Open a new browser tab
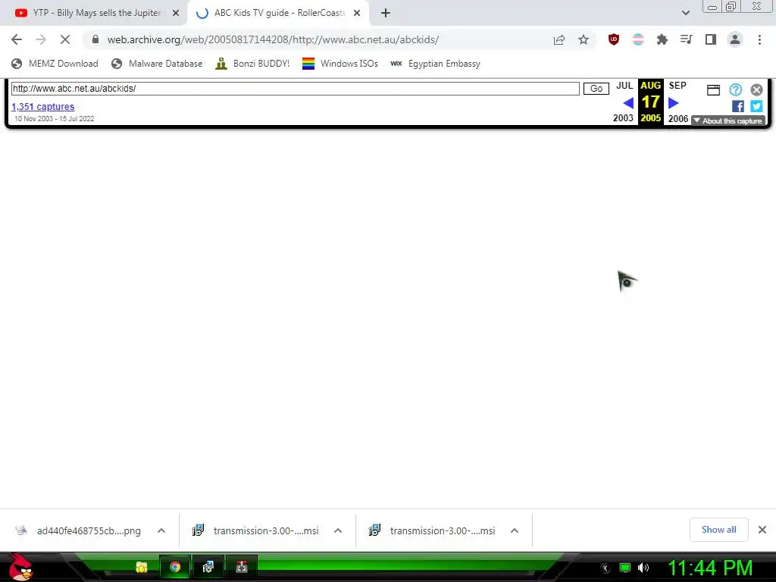Viewport: 776px width, 582px height. pos(386,13)
